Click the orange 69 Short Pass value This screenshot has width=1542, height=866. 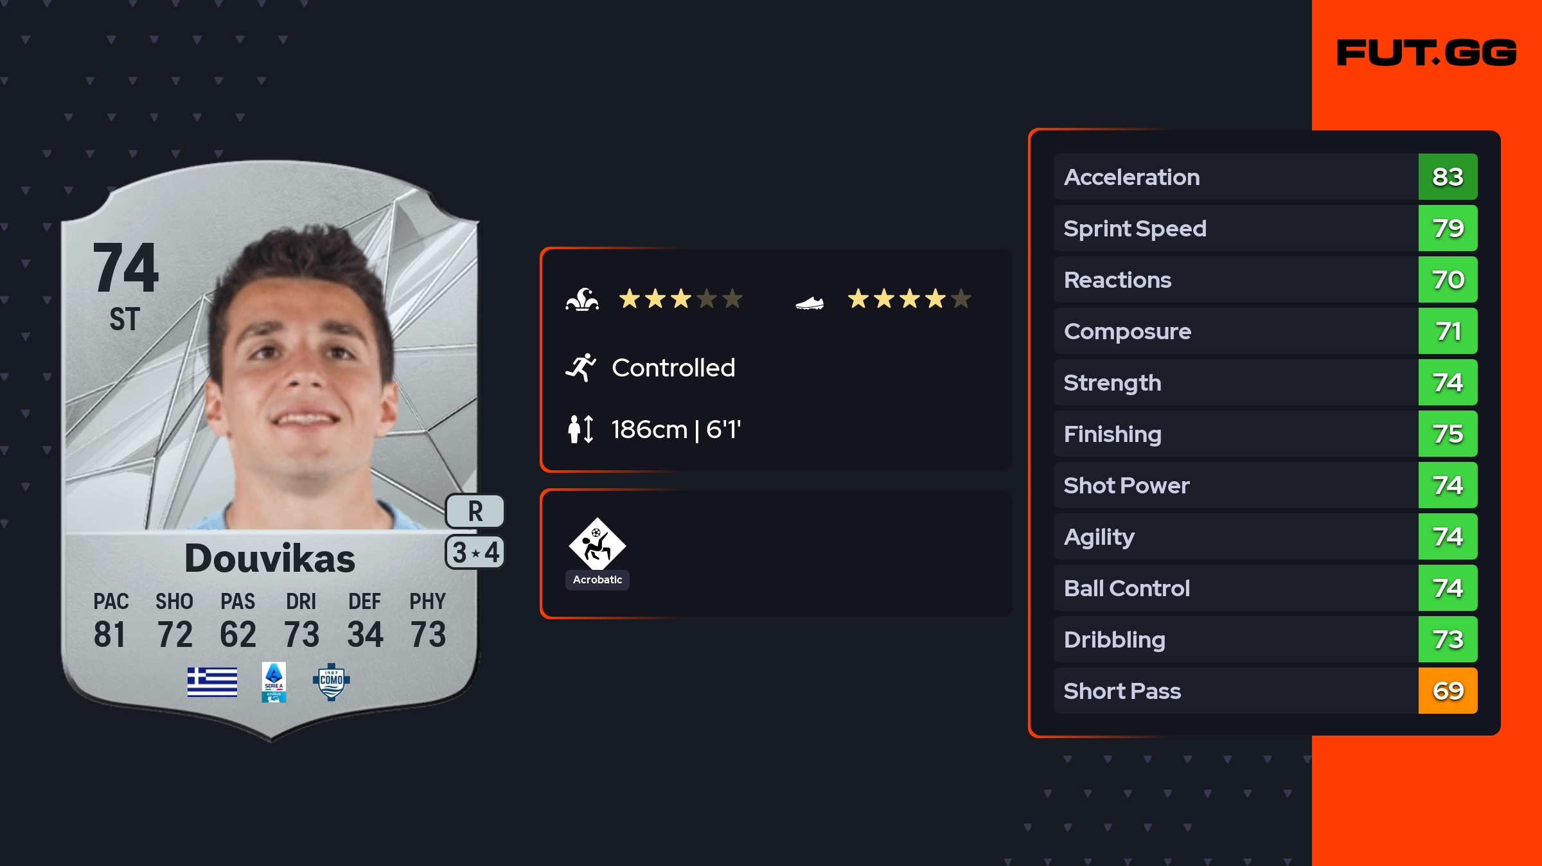(1448, 691)
